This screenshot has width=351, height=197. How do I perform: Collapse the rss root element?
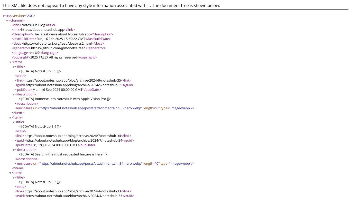pos(4,16)
